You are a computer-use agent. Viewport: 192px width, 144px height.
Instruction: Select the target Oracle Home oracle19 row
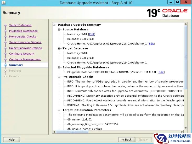pos(107,63)
